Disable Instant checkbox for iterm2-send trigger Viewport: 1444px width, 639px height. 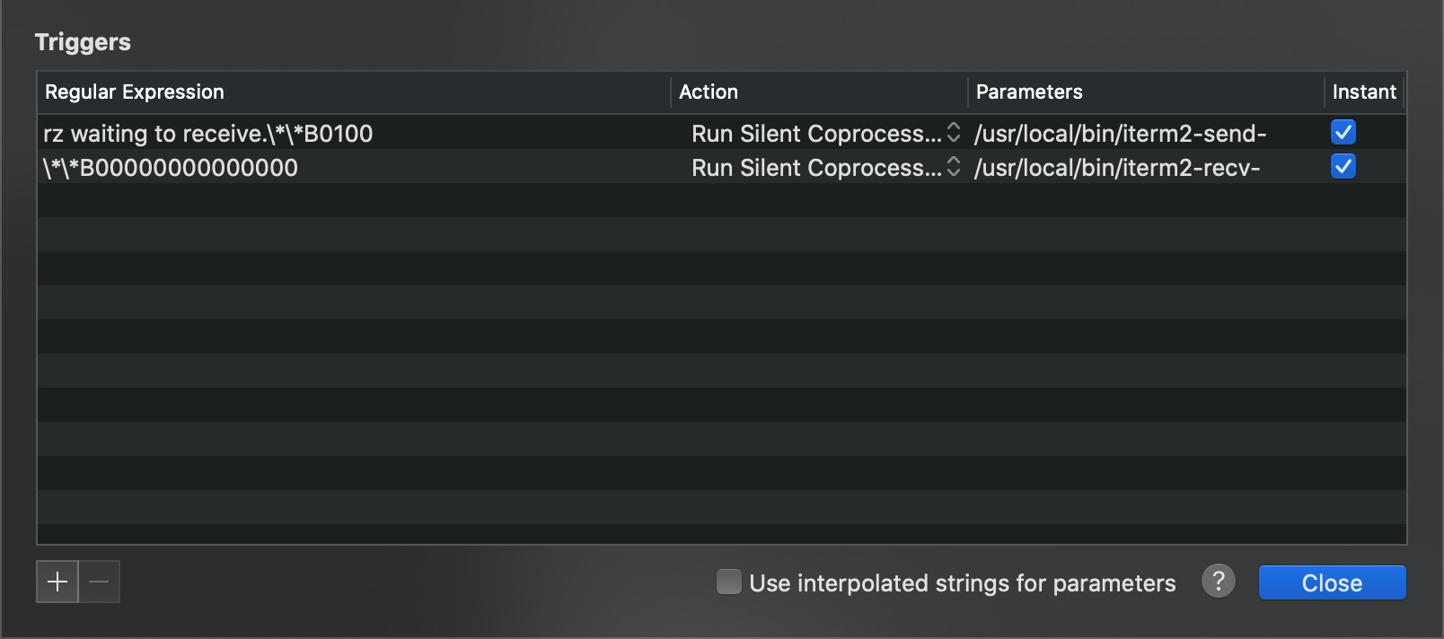click(1343, 133)
